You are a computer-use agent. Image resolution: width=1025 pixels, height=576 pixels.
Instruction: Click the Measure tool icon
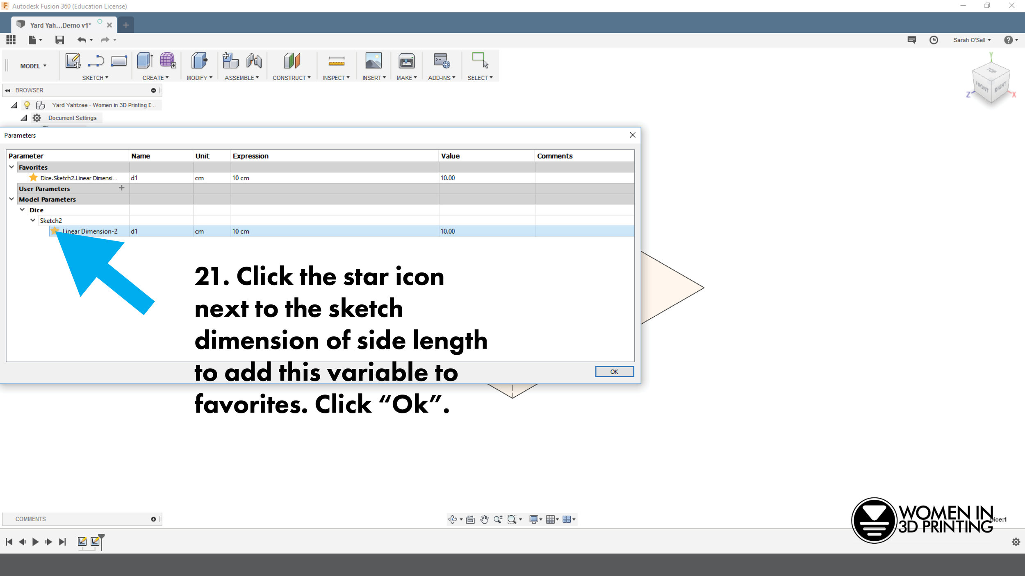pyautogui.click(x=336, y=61)
